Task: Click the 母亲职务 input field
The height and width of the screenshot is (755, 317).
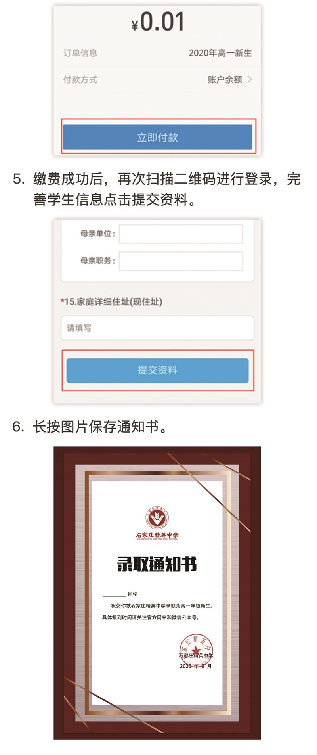Action: tap(181, 261)
